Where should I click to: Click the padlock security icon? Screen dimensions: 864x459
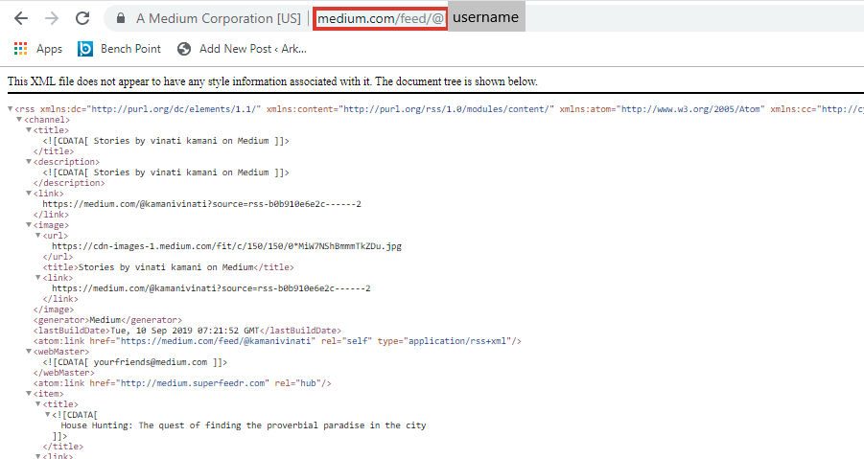pyautogui.click(x=121, y=18)
